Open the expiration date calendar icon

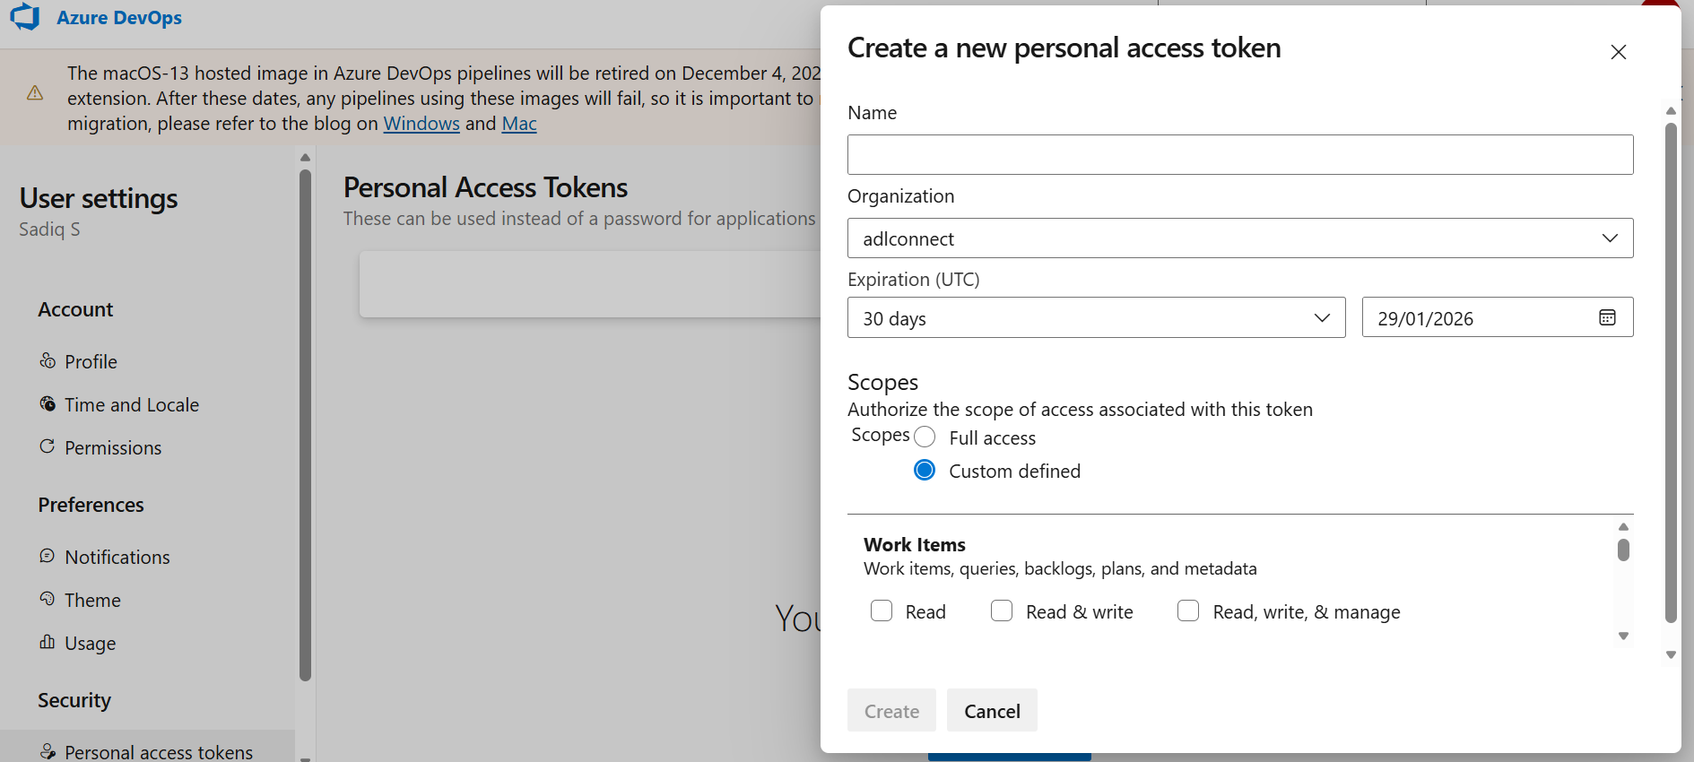[x=1607, y=317]
